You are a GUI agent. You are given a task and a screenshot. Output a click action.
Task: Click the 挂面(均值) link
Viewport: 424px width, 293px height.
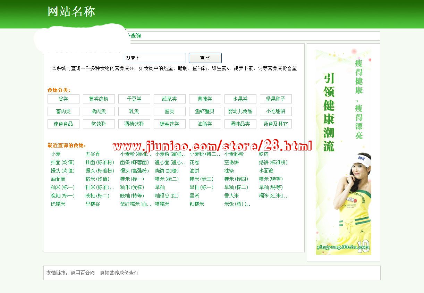coord(63,162)
